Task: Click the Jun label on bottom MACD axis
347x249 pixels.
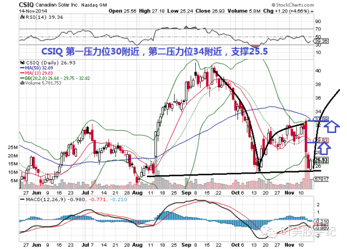Action: [x=36, y=245]
